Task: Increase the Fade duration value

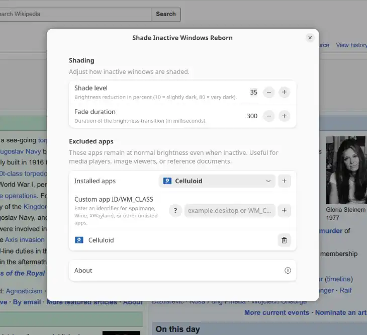Action: tap(284, 116)
